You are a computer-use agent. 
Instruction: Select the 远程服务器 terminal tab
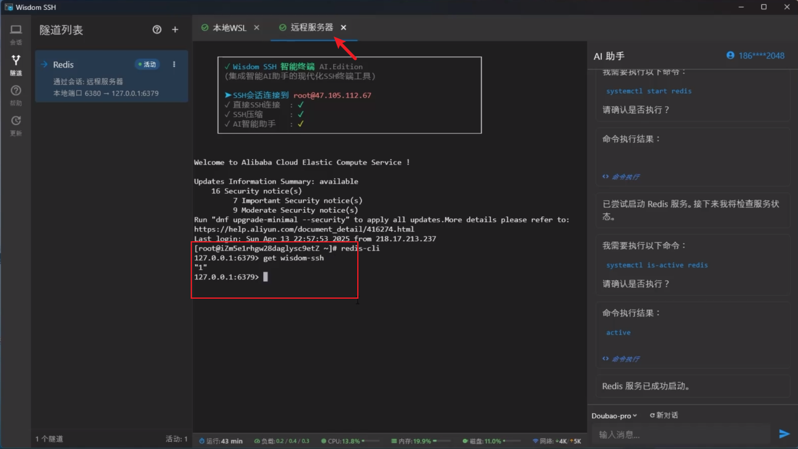313,27
